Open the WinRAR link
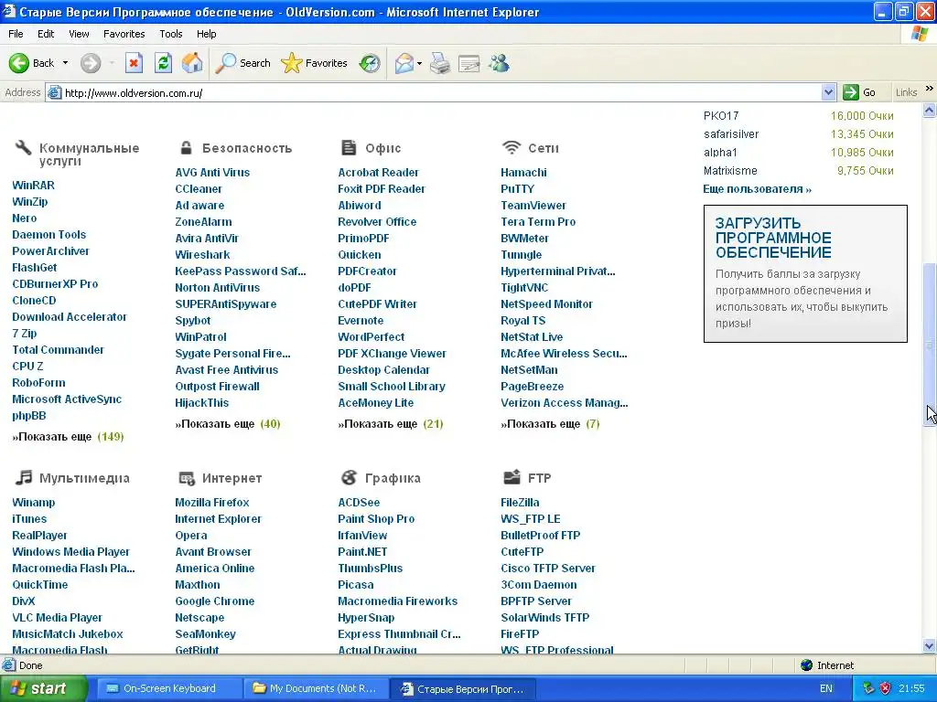This screenshot has width=937, height=702. [34, 185]
